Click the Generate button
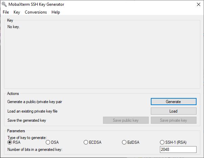Image resolution: width=204 pixels, height=158 pixels. pyautogui.click(x=174, y=101)
